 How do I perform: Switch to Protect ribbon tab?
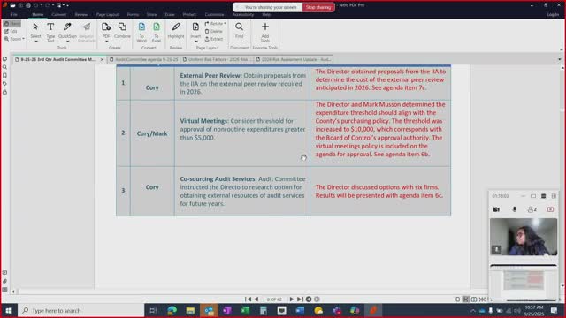[x=189, y=15]
